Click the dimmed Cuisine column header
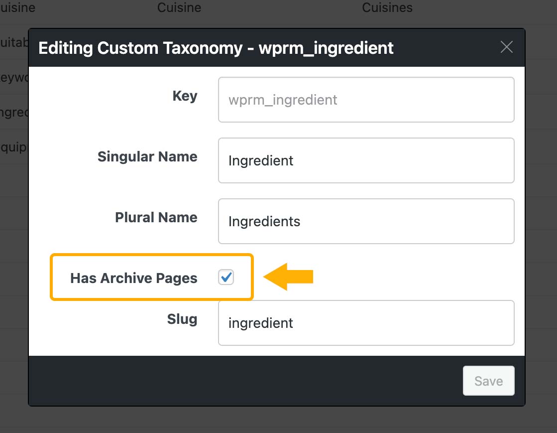557x433 pixels. (x=179, y=7)
